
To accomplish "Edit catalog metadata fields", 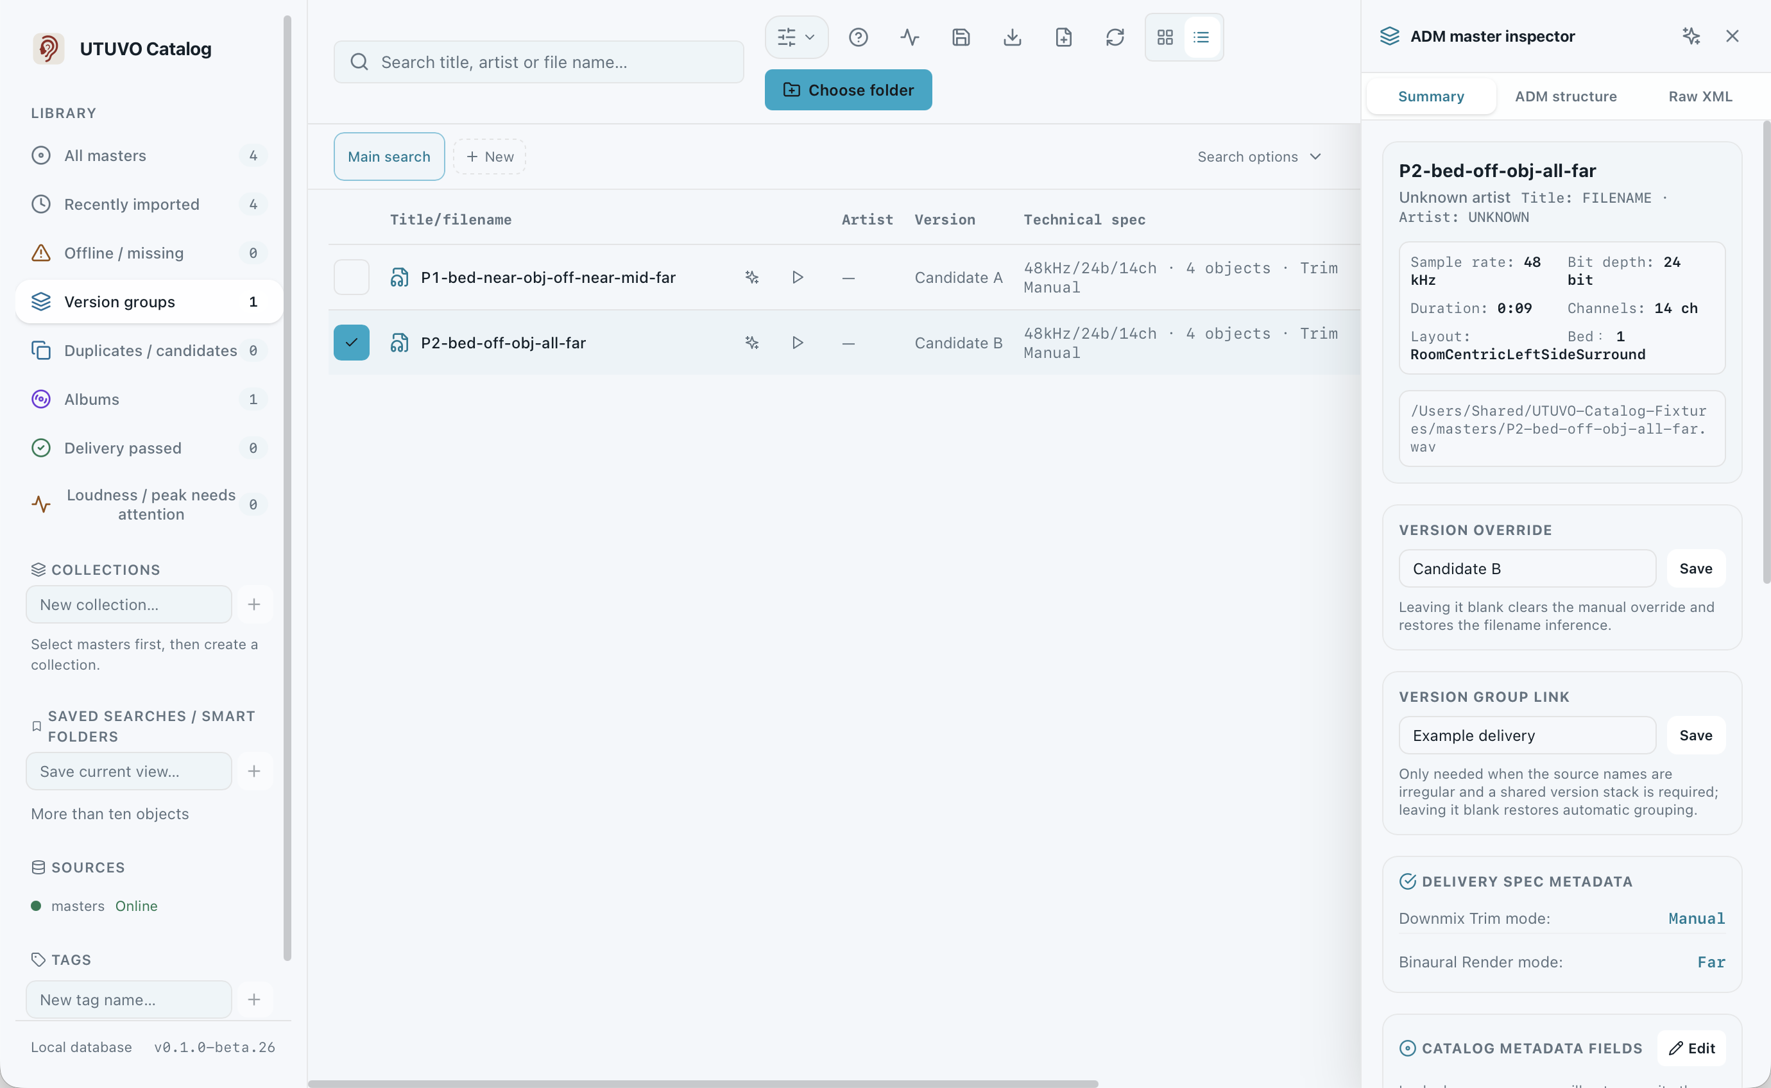I will pos(1692,1048).
